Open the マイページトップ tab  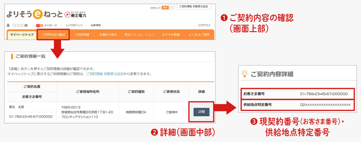pyautogui.click(x=22, y=35)
